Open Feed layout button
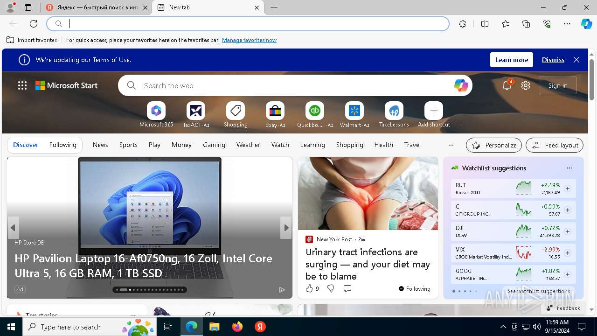The width and height of the screenshot is (597, 336). tap(555, 145)
